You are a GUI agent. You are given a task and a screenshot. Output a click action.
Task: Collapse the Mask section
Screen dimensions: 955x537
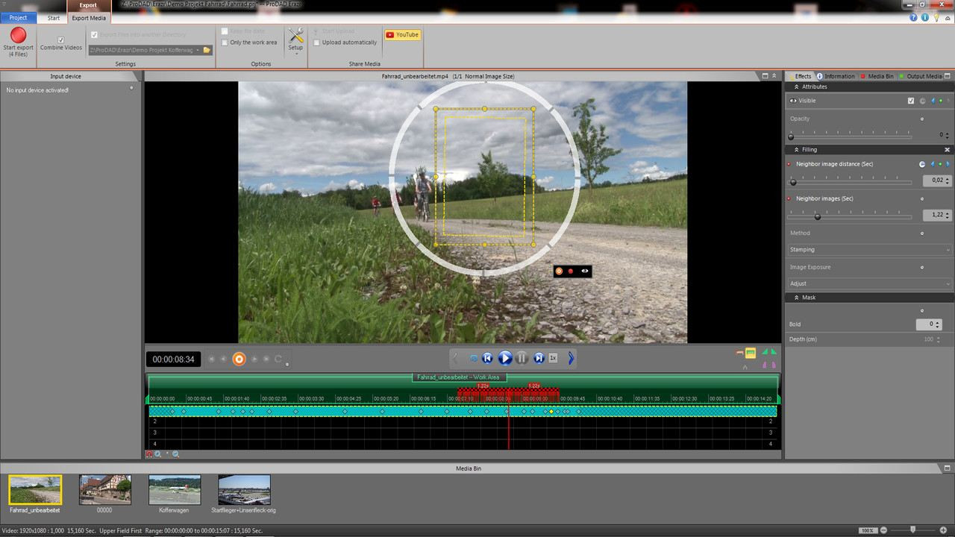796,298
